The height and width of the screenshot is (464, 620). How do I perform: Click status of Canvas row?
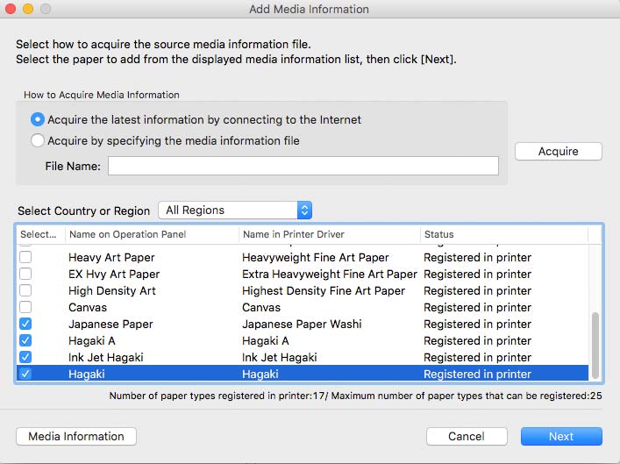[x=478, y=307]
